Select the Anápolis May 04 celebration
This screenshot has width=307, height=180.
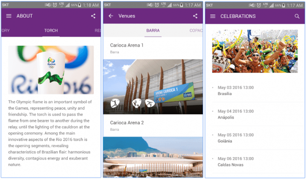point(255,114)
